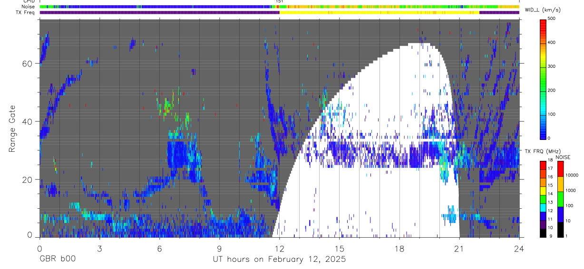Click the "Range Gate" y-axis title

click(12, 129)
